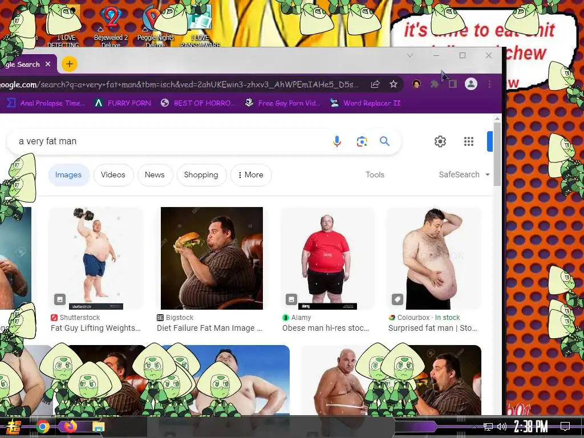Open the first bookmark with blue icon
The height and width of the screenshot is (438, 584).
[x=46, y=103]
